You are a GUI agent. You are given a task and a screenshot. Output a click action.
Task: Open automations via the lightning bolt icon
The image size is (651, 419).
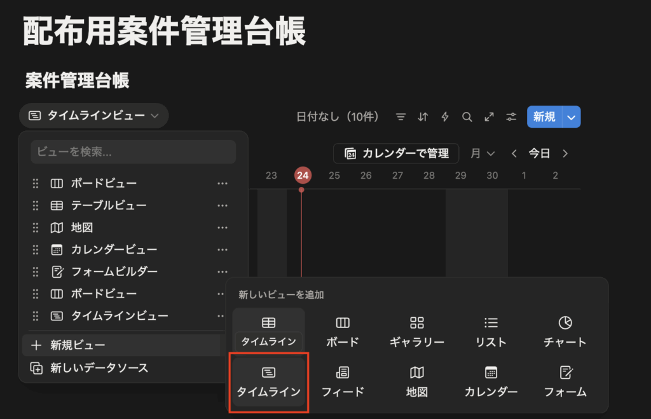(x=445, y=117)
